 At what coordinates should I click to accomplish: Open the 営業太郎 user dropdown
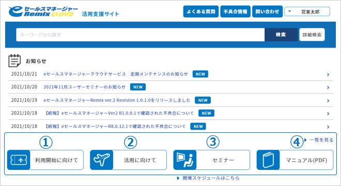pyautogui.click(x=307, y=12)
